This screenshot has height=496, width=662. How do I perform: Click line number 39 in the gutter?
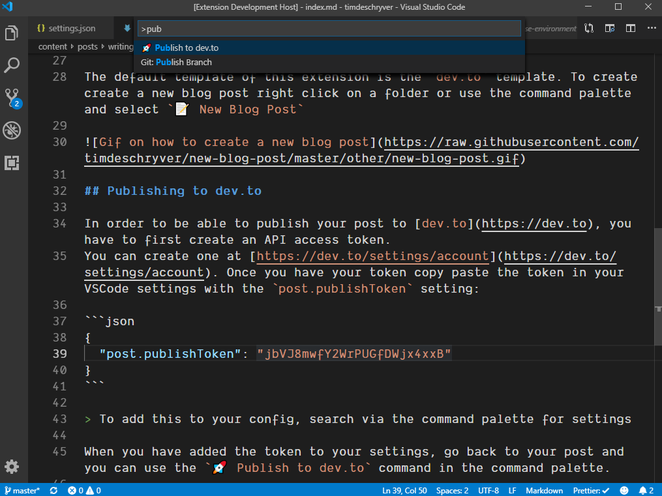[x=59, y=353]
